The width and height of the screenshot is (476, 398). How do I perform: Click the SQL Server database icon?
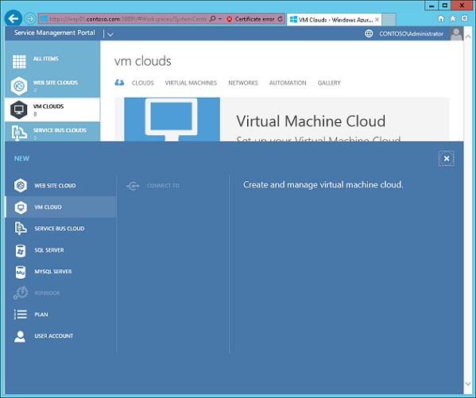click(21, 250)
